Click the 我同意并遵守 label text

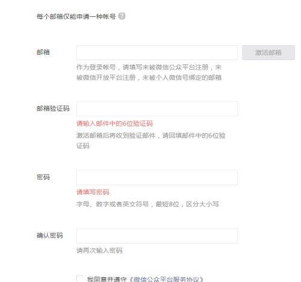pos(107,279)
